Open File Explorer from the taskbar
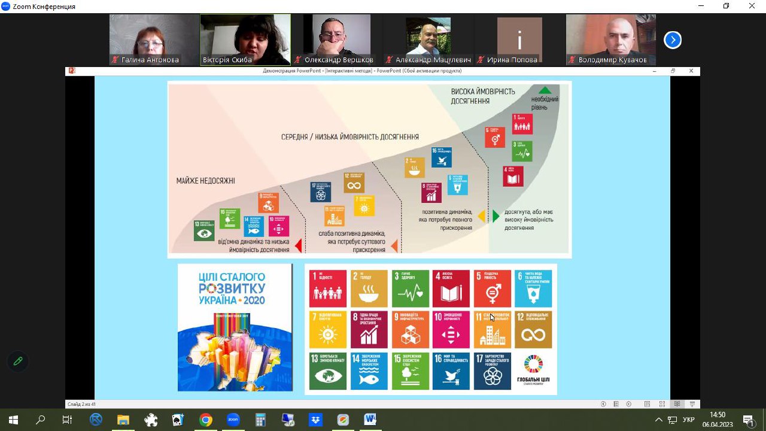This screenshot has height=431, width=766. pos(123,420)
